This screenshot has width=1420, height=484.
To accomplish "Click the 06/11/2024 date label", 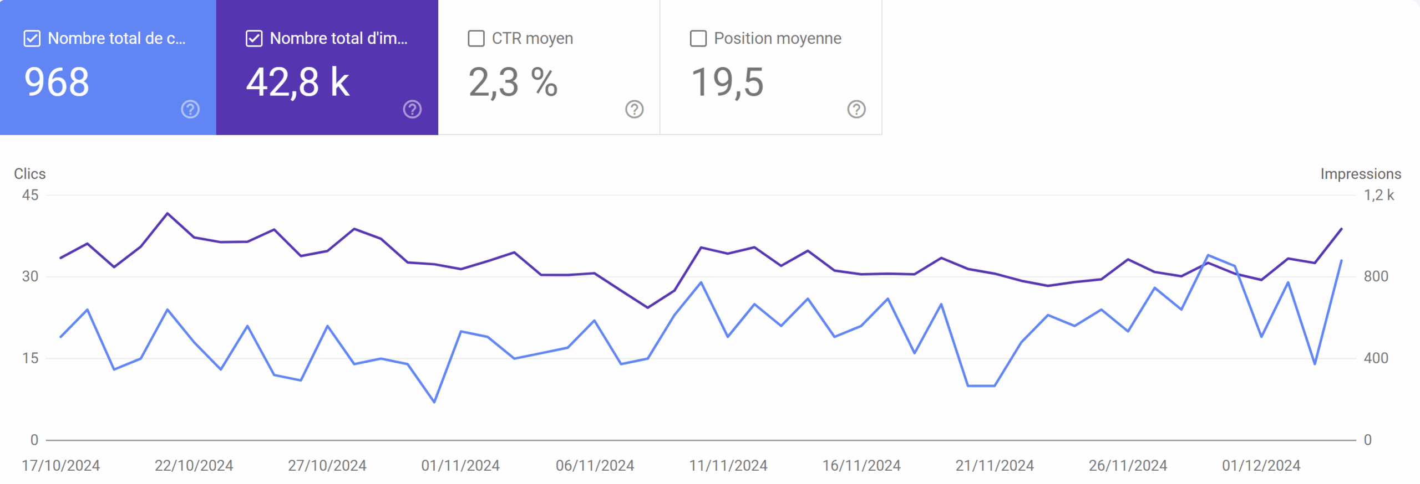I will 595,465.
